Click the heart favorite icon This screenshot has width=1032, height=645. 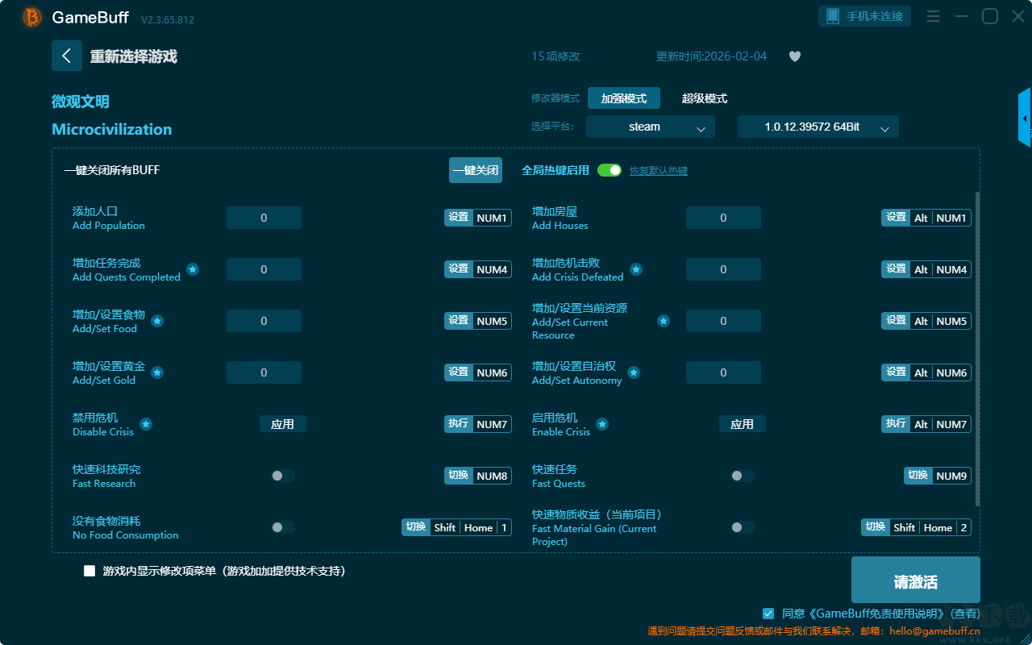click(795, 56)
